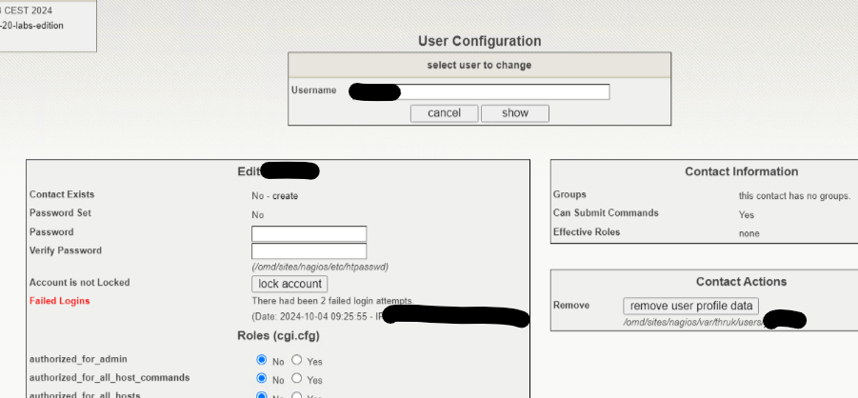Click the htpasswd file path text
858x398 pixels.
point(319,267)
